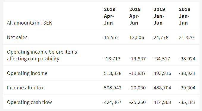Click Operating cash flow value 424,867
The width and height of the screenshot is (202, 111).
tap(112, 102)
